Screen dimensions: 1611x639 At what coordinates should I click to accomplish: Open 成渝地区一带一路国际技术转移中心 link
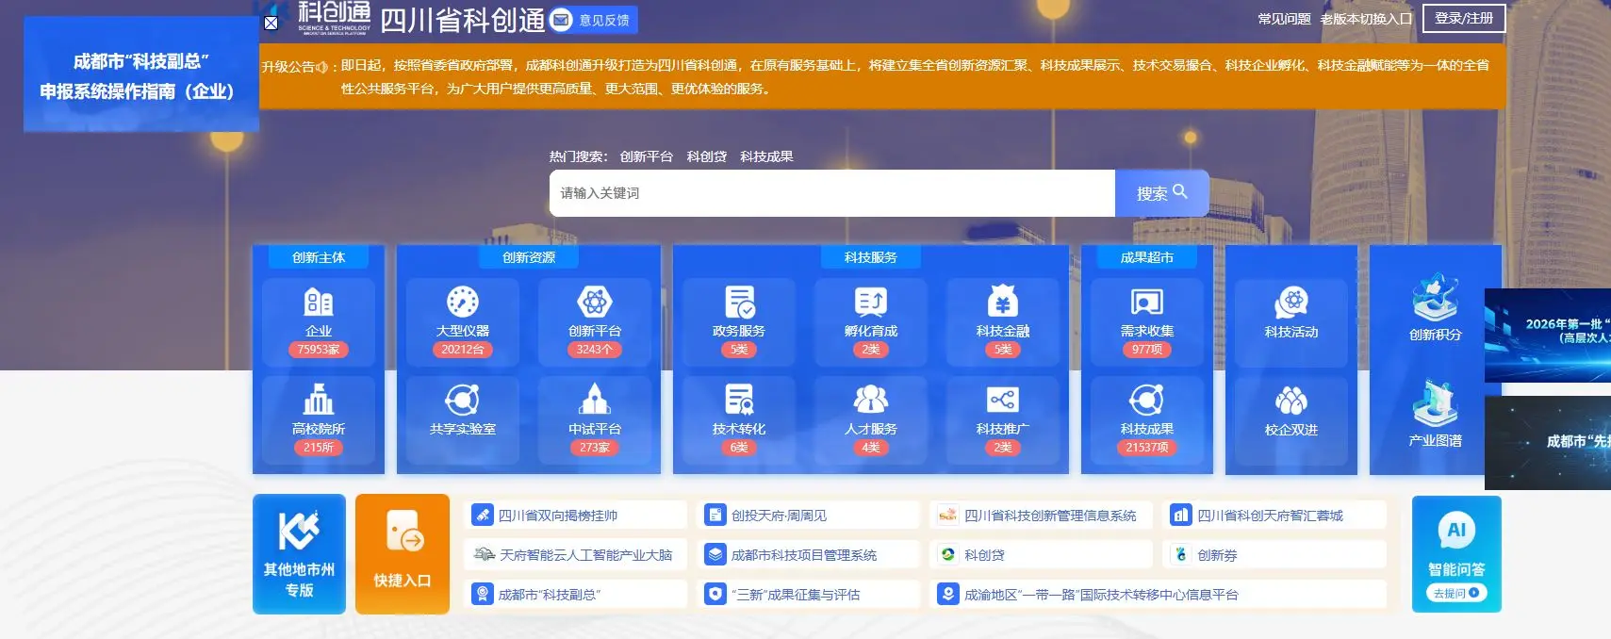[1158, 595]
